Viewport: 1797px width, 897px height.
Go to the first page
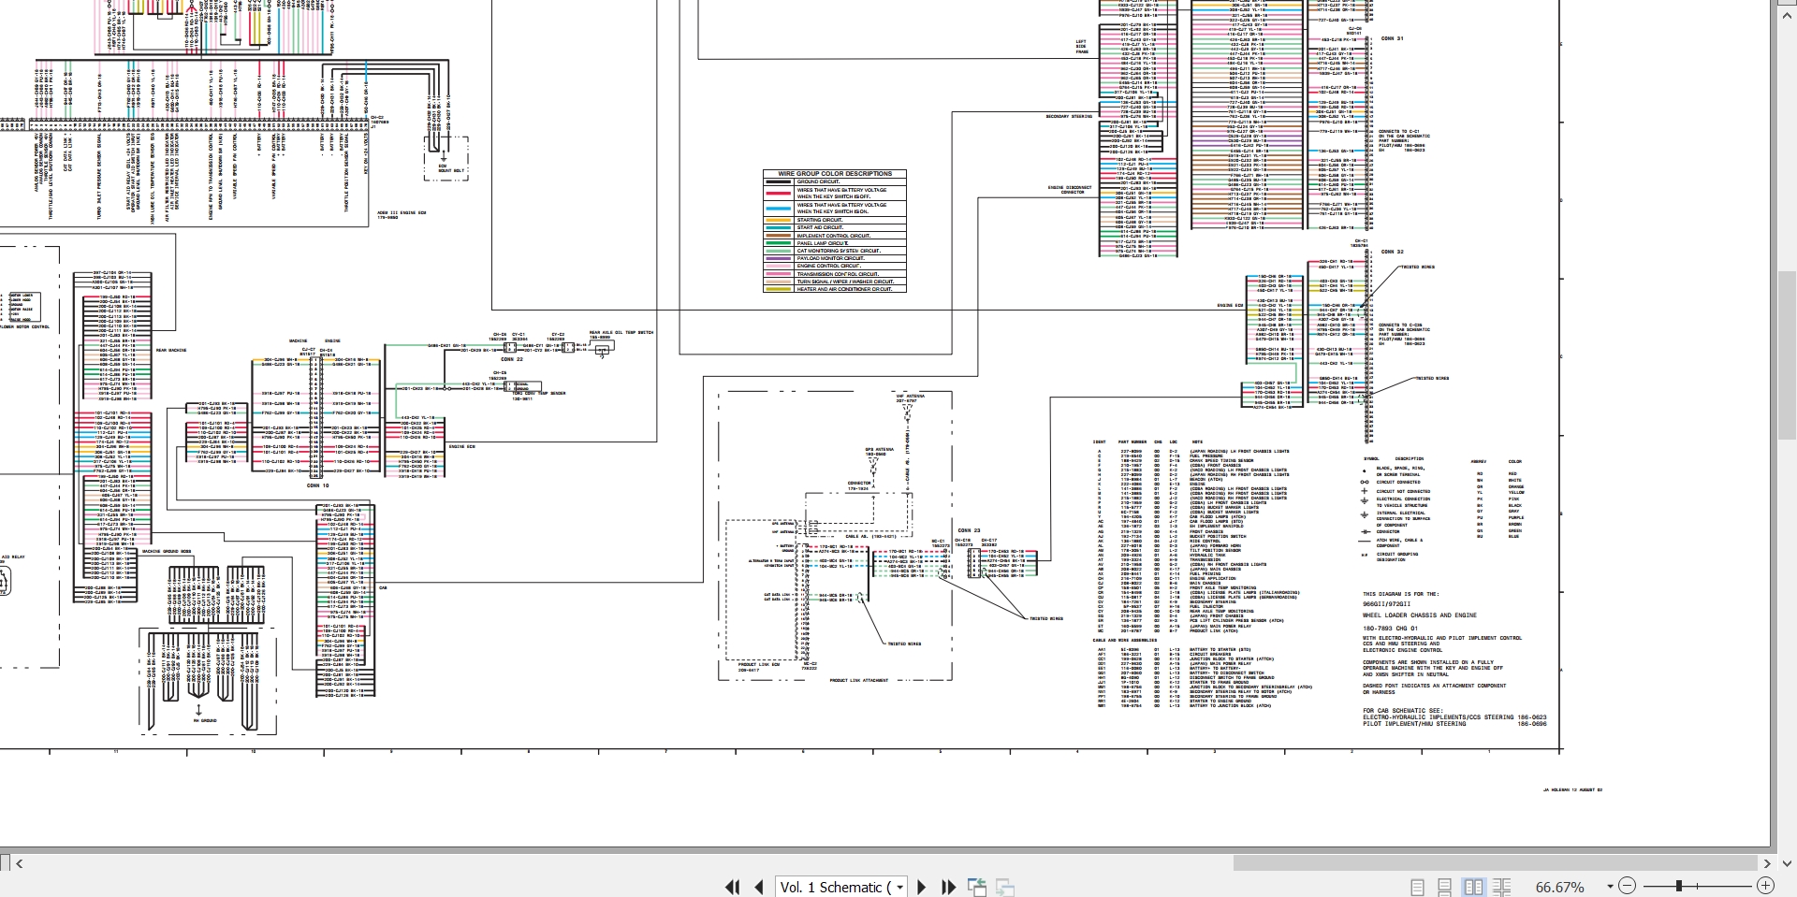tap(733, 887)
